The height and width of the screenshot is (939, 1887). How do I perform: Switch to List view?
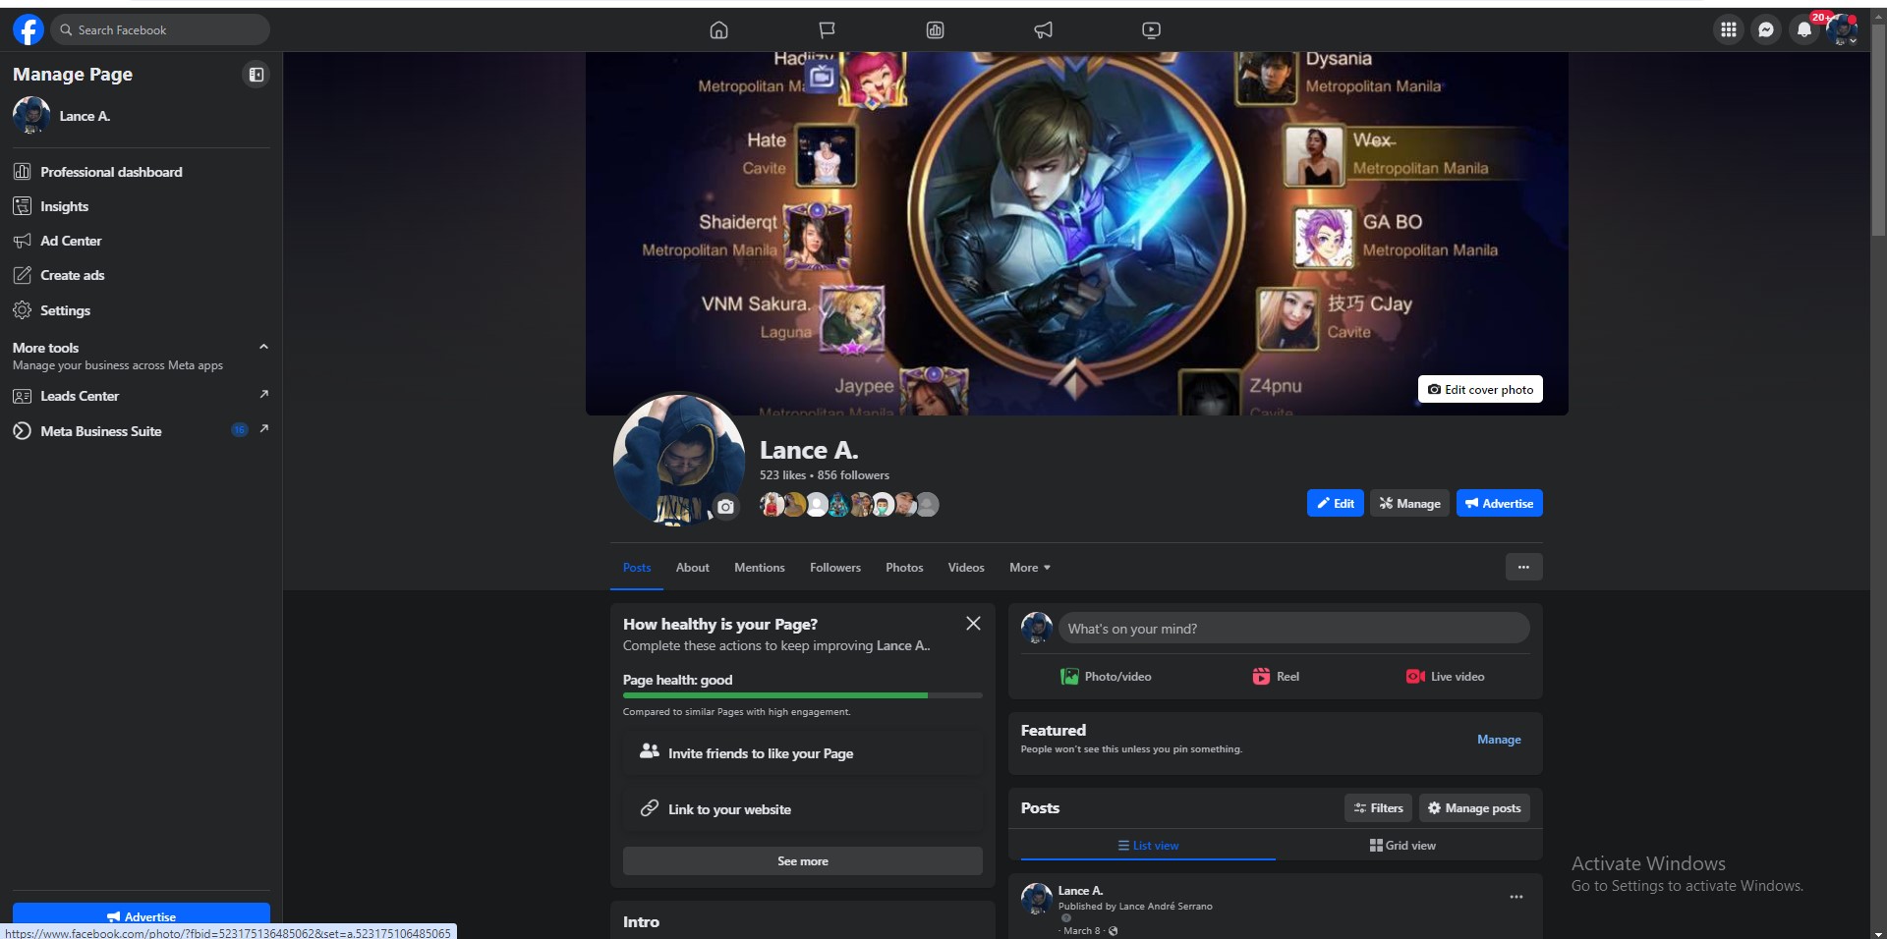pos(1148,846)
